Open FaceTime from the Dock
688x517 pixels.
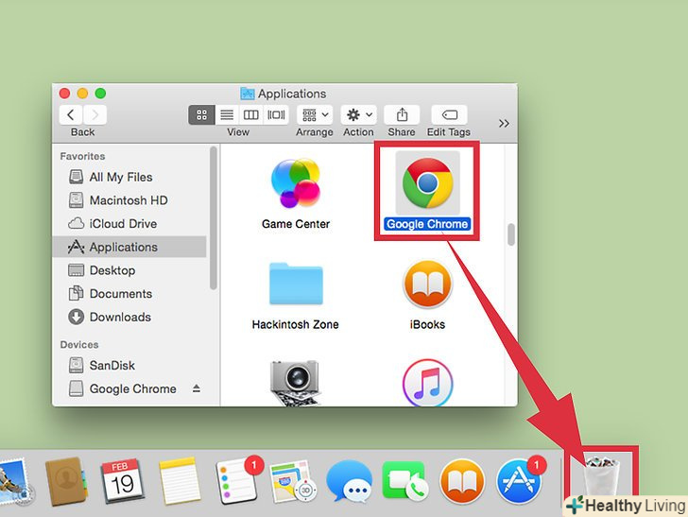pyautogui.click(x=404, y=481)
